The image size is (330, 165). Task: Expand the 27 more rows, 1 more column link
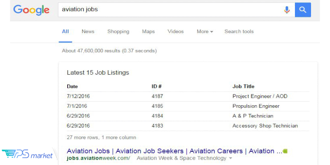point(101,137)
